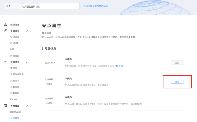
Task: Go to 索引量 statistics page
Action: tap(14, 68)
